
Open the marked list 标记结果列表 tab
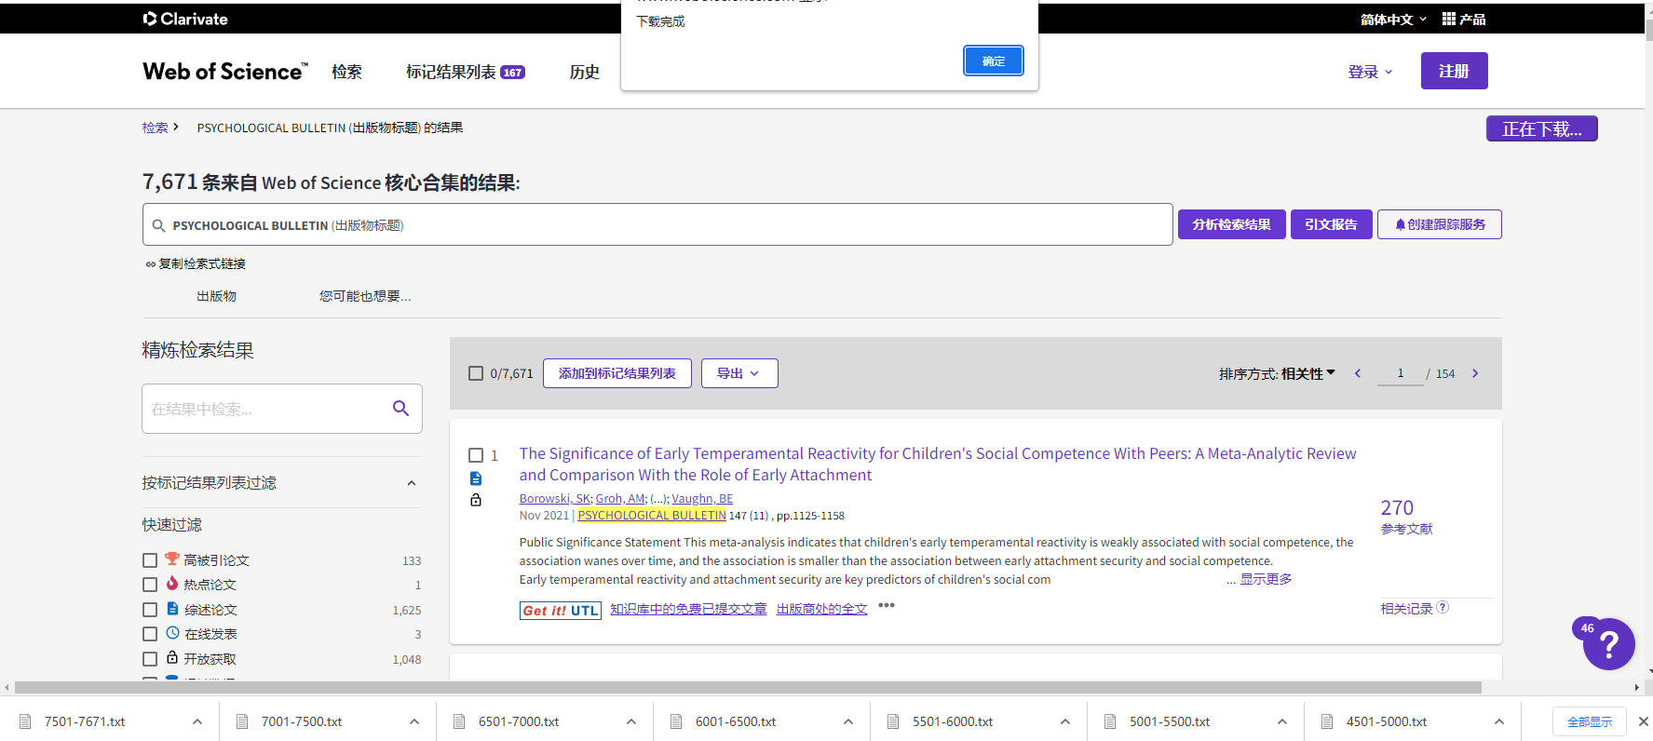465,72
